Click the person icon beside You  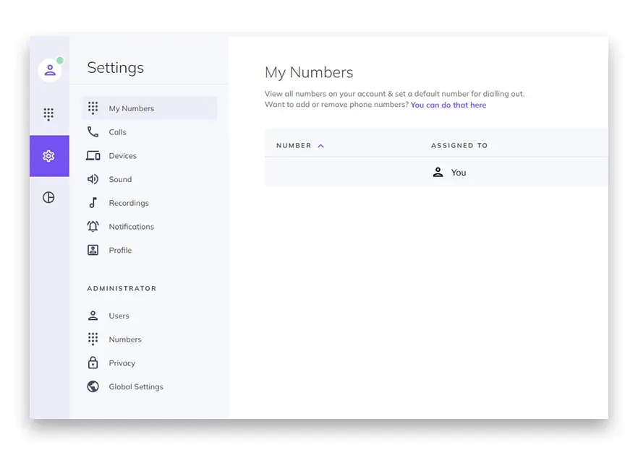(x=438, y=172)
